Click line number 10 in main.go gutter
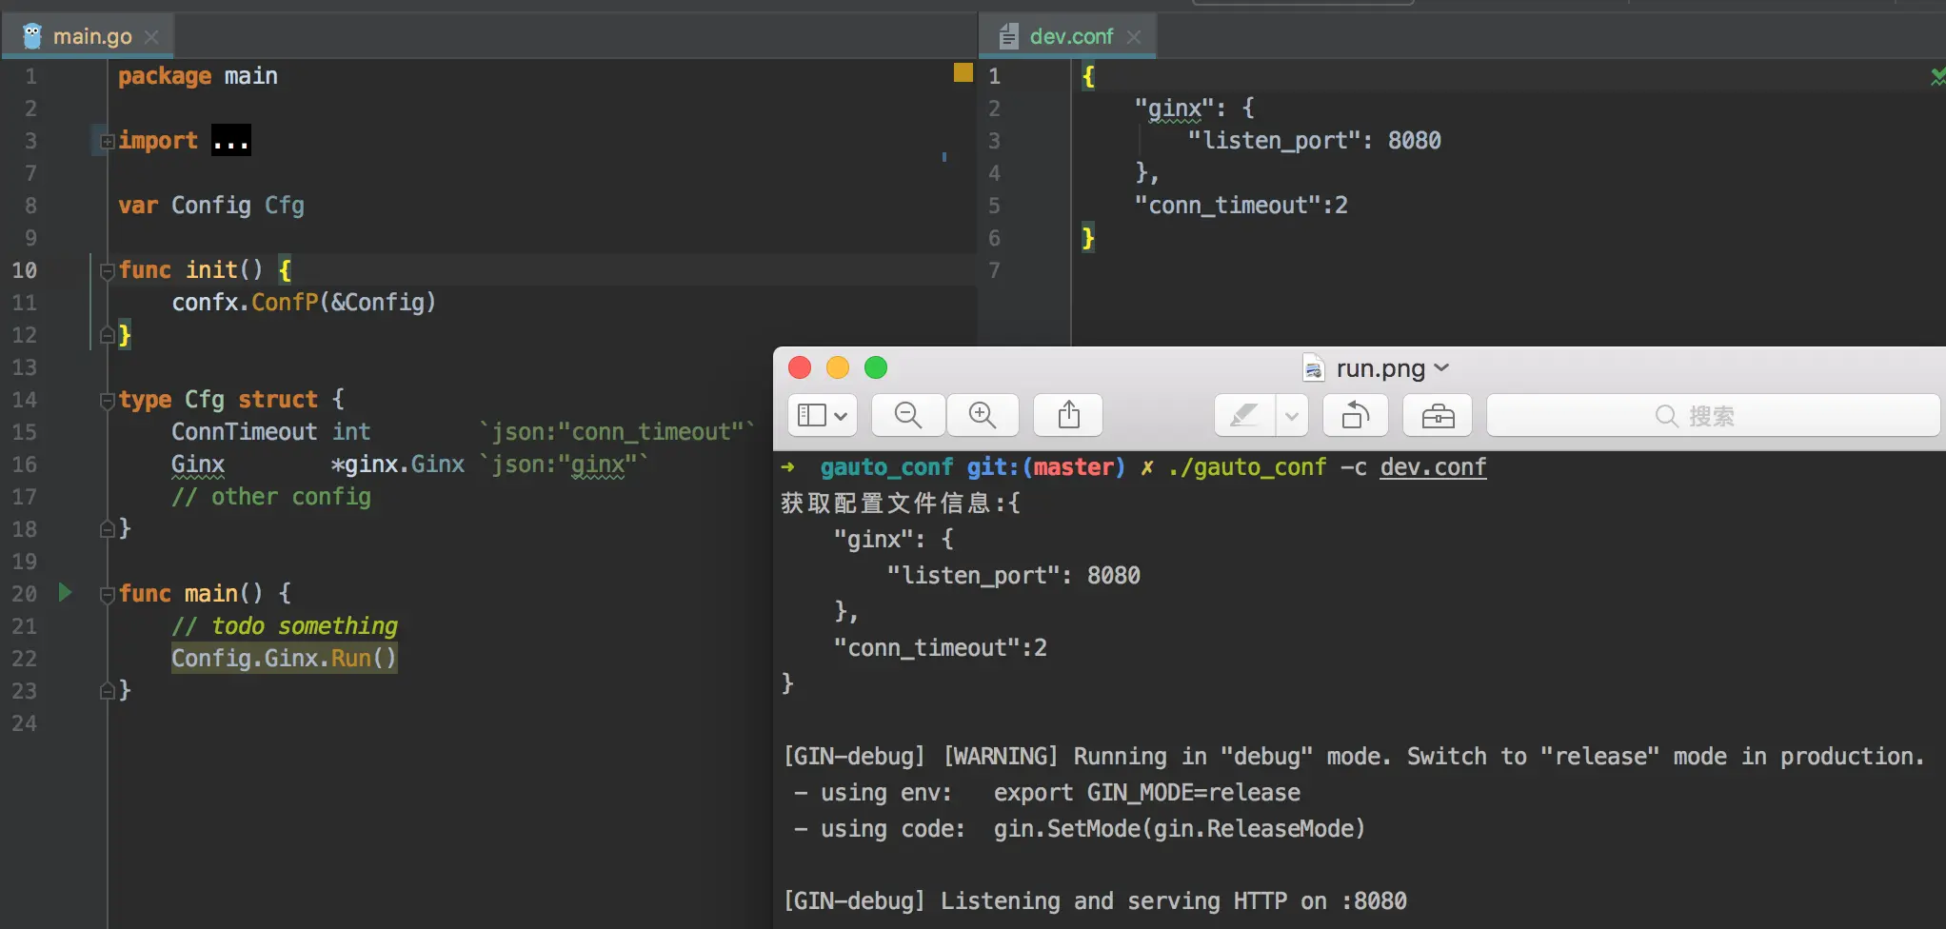This screenshot has height=929, width=1946. coord(25,270)
